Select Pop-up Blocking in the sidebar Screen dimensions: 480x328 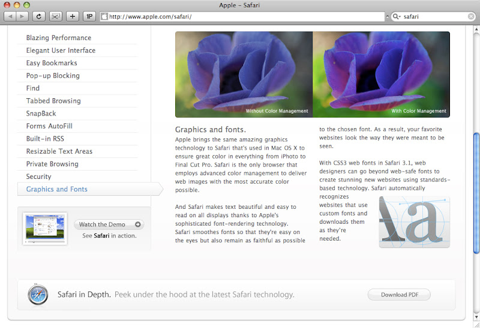pos(53,76)
